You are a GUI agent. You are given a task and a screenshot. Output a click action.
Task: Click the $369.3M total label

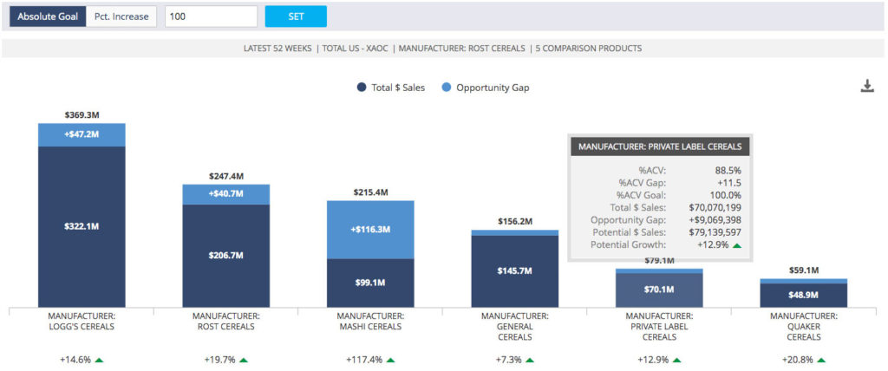click(82, 115)
